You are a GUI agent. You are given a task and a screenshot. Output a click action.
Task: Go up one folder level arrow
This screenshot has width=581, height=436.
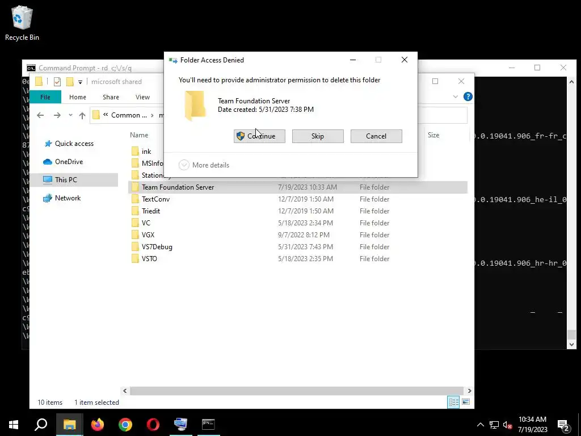click(82, 115)
